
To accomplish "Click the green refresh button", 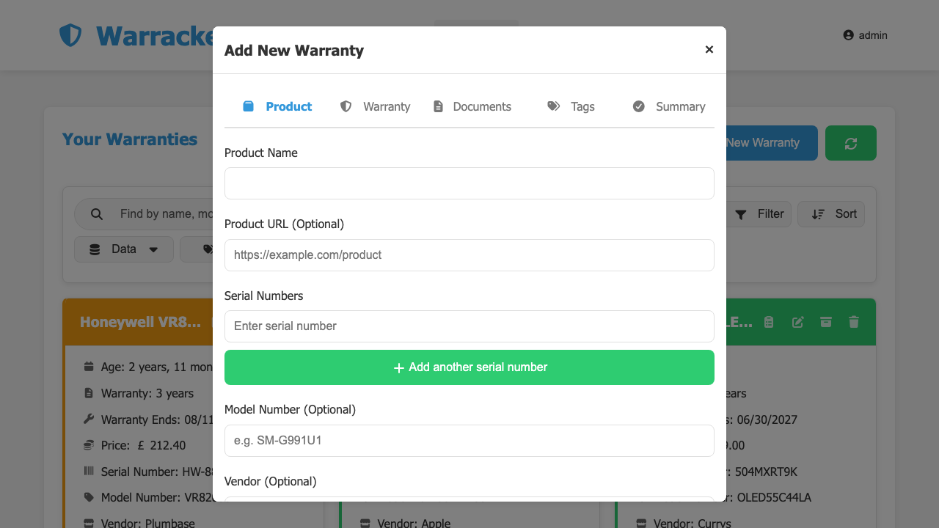I will click(851, 143).
